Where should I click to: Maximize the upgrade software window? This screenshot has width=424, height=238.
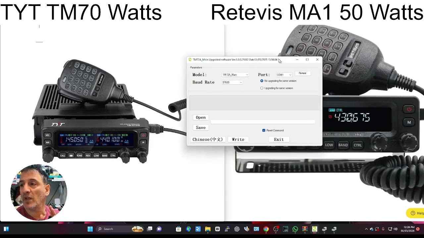(307, 59)
